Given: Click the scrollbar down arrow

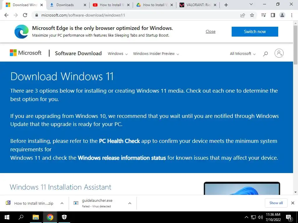Looking at the screenshot, I should [295, 192].
